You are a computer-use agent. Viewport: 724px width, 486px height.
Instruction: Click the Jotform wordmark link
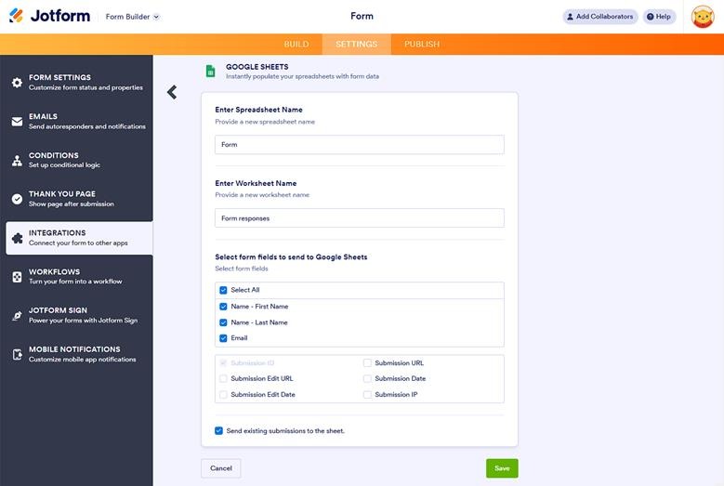click(x=60, y=16)
